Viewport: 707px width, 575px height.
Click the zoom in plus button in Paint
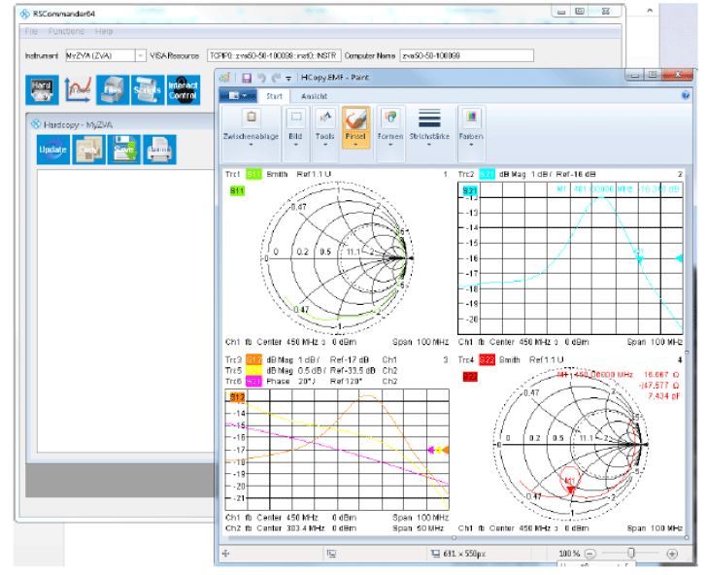click(672, 553)
